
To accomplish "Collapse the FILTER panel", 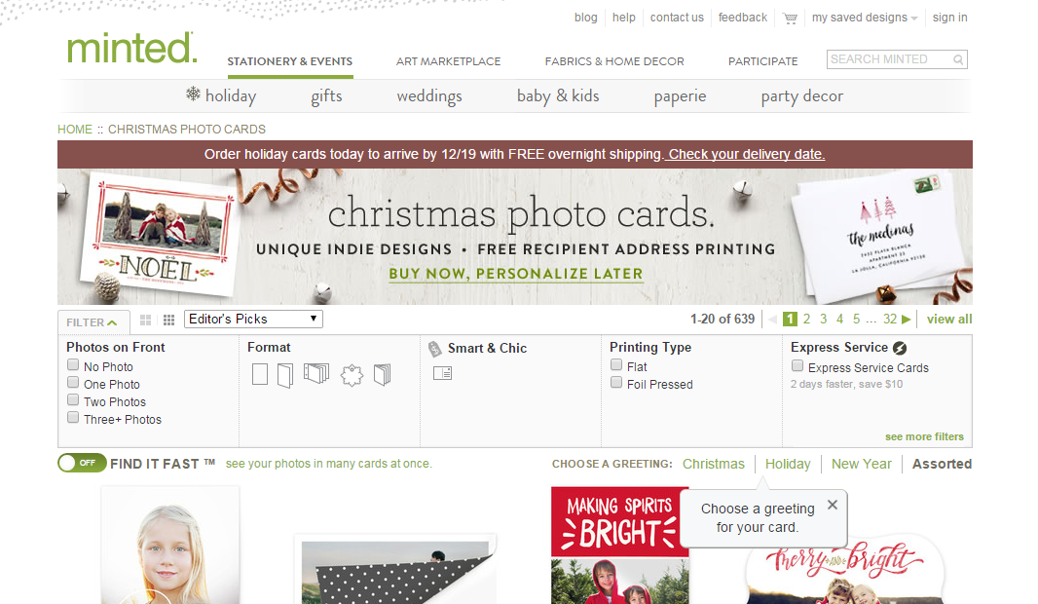I will [93, 322].
